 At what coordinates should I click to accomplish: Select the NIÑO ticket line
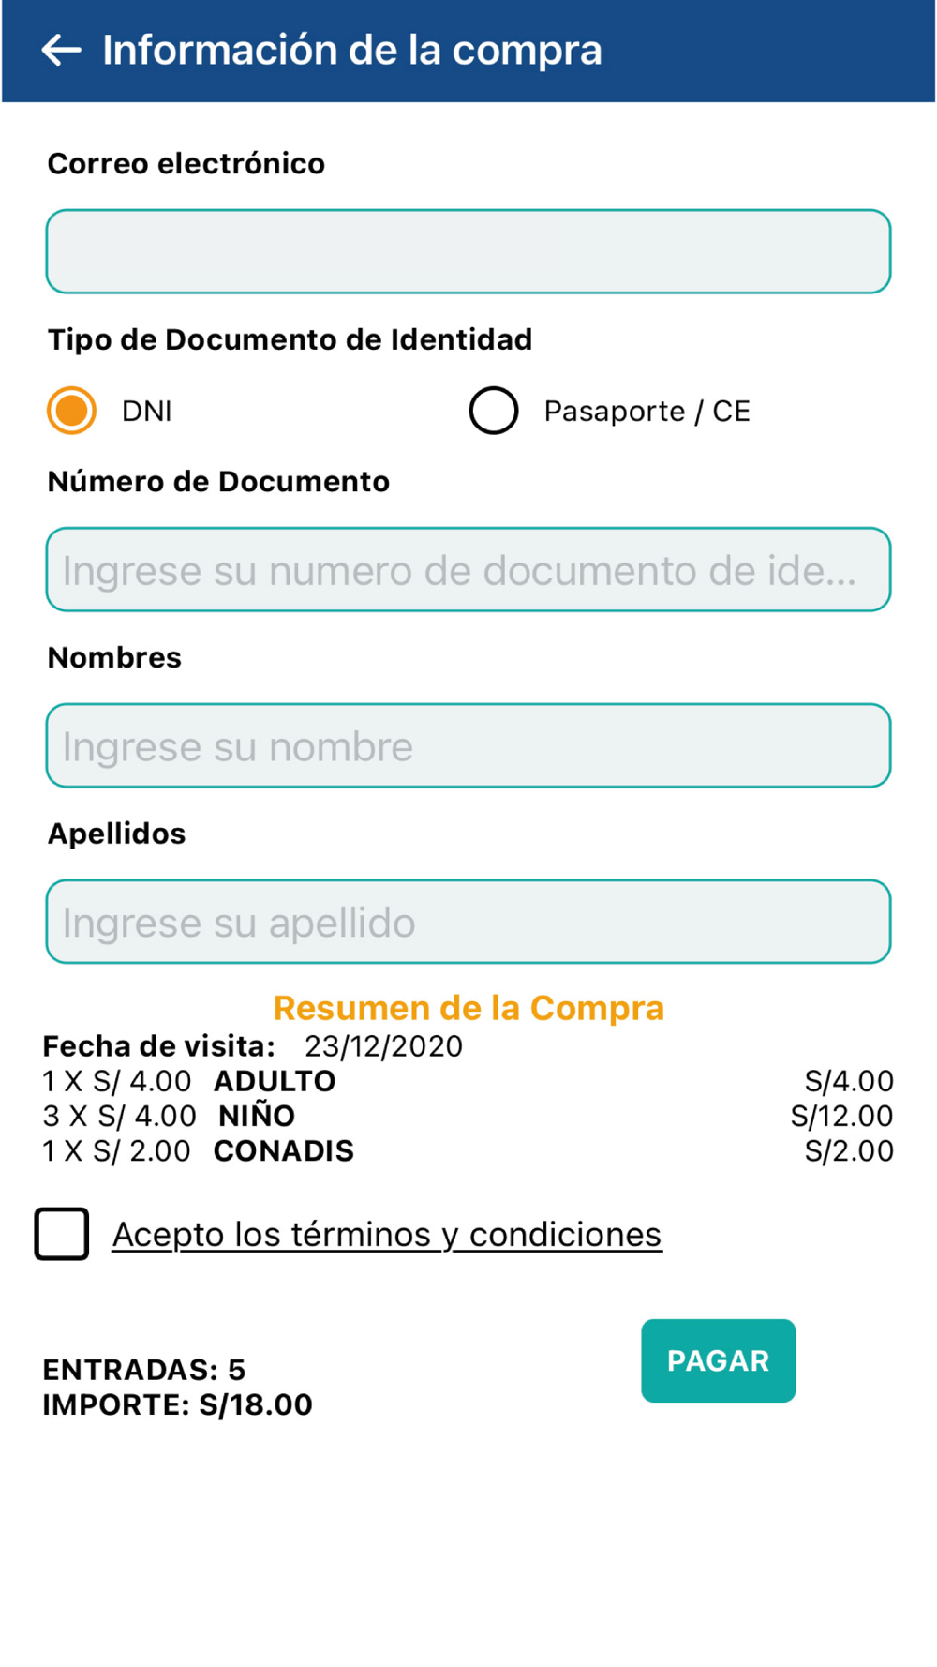click(x=468, y=1116)
